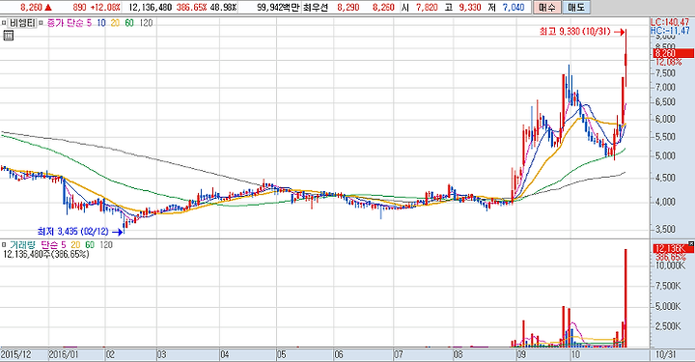The height and width of the screenshot is (362, 695).
Task: Click the gray 120 volume average legend
Action: point(106,245)
